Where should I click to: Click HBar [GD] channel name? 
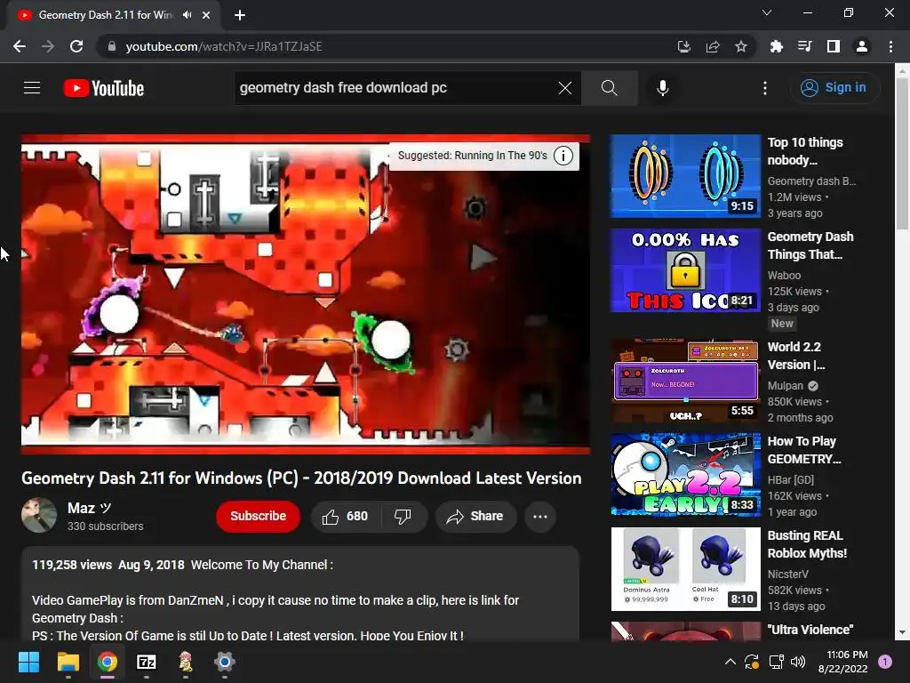click(x=790, y=479)
